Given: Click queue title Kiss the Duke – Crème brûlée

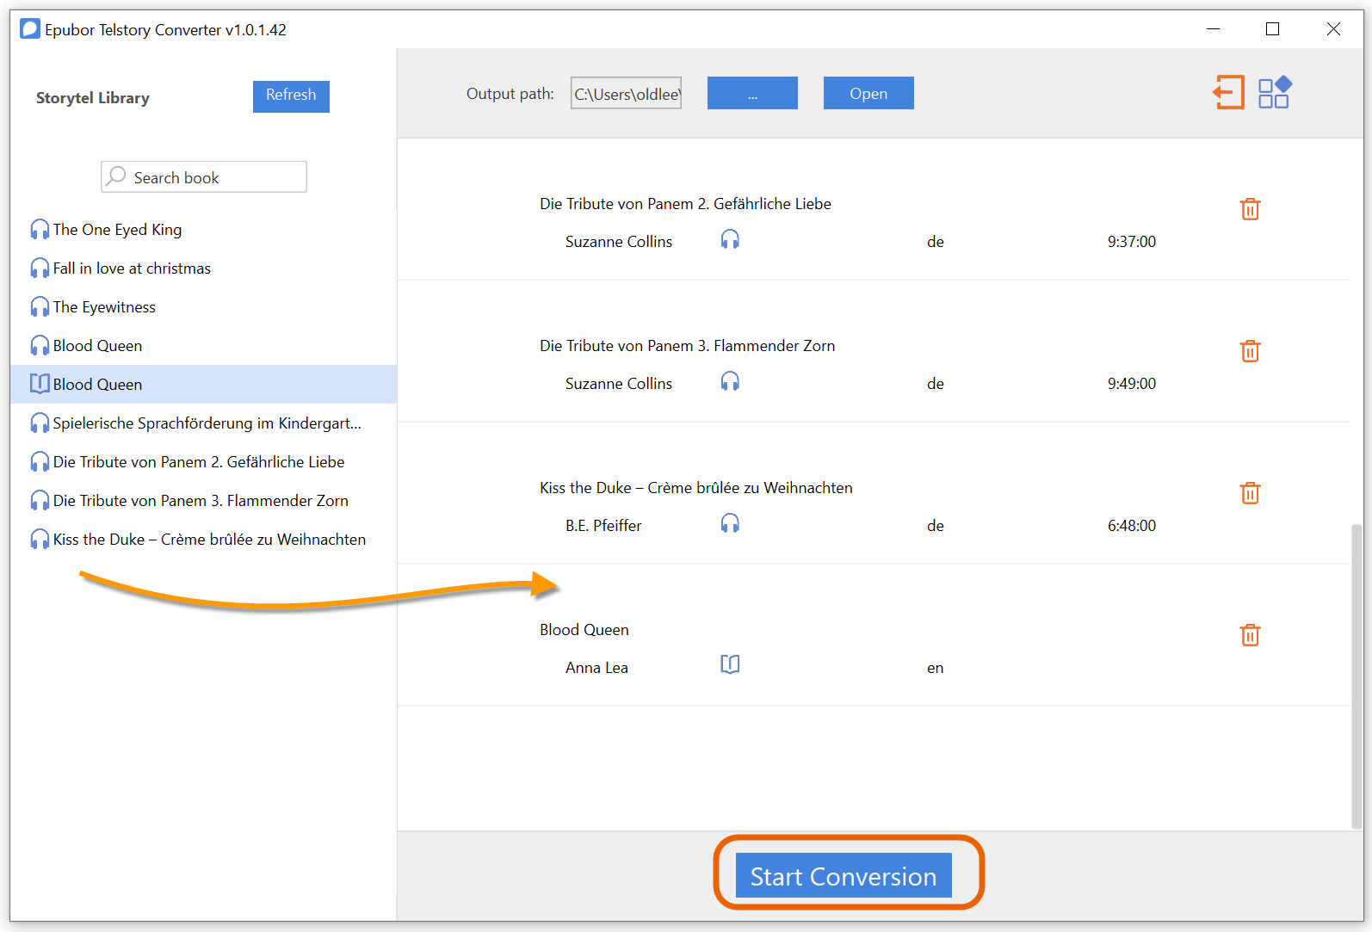Looking at the screenshot, I should coord(695,488).
